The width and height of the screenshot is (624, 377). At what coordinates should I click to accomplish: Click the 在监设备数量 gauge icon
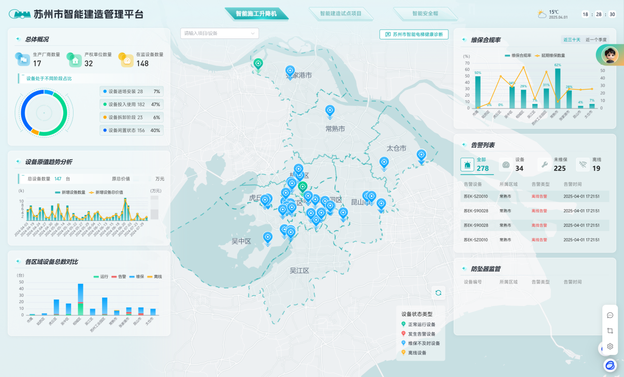click(126, 60)
